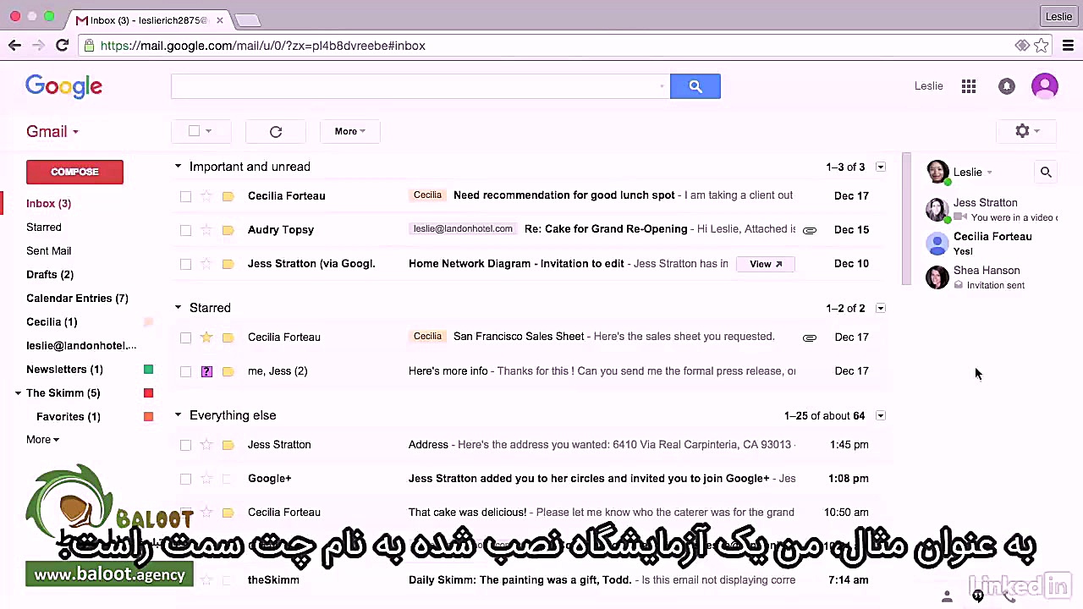Open the More actions dropdown
Viewport: 1083px width, 609px height.
(x=349, y=131)
